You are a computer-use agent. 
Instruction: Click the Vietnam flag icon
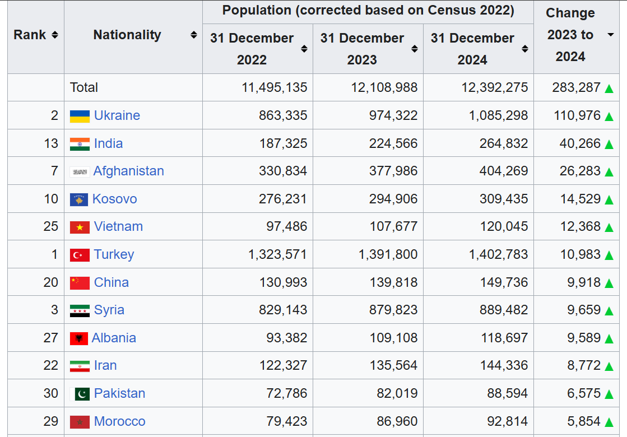click(80, 227)
